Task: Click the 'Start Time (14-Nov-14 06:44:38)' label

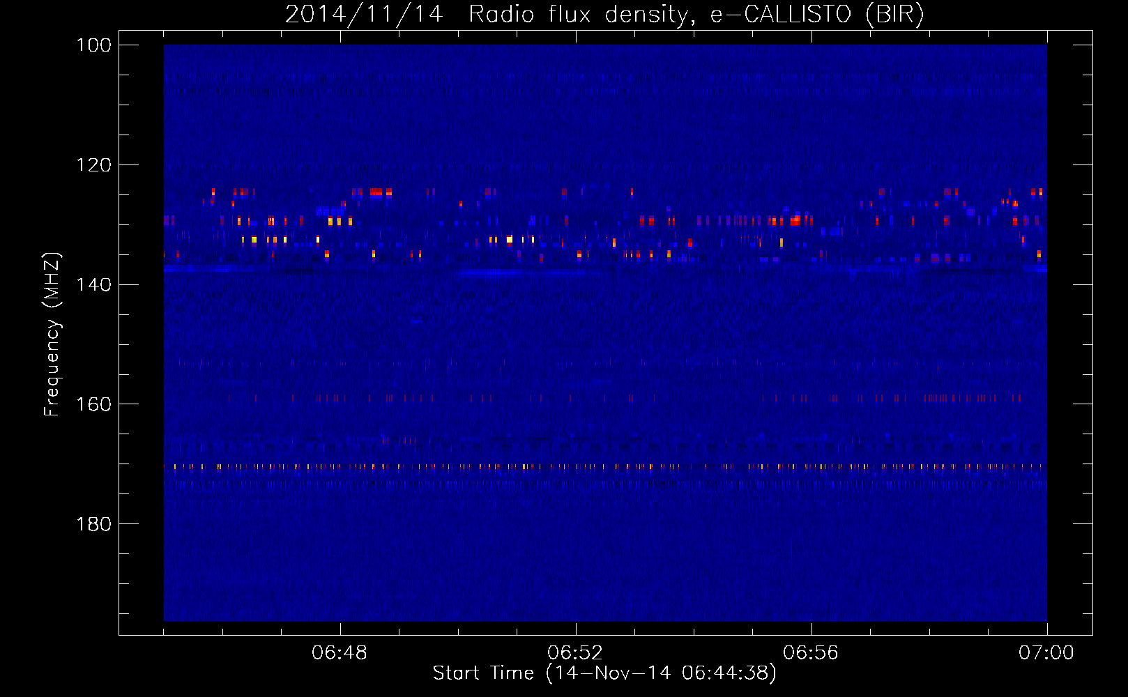Action: (x=604, y=673)
